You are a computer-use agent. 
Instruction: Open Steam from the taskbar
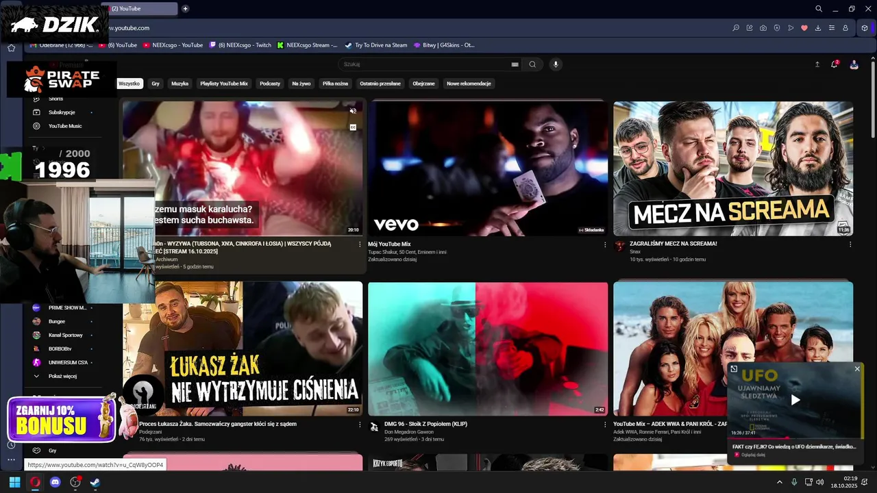point(95,482)
